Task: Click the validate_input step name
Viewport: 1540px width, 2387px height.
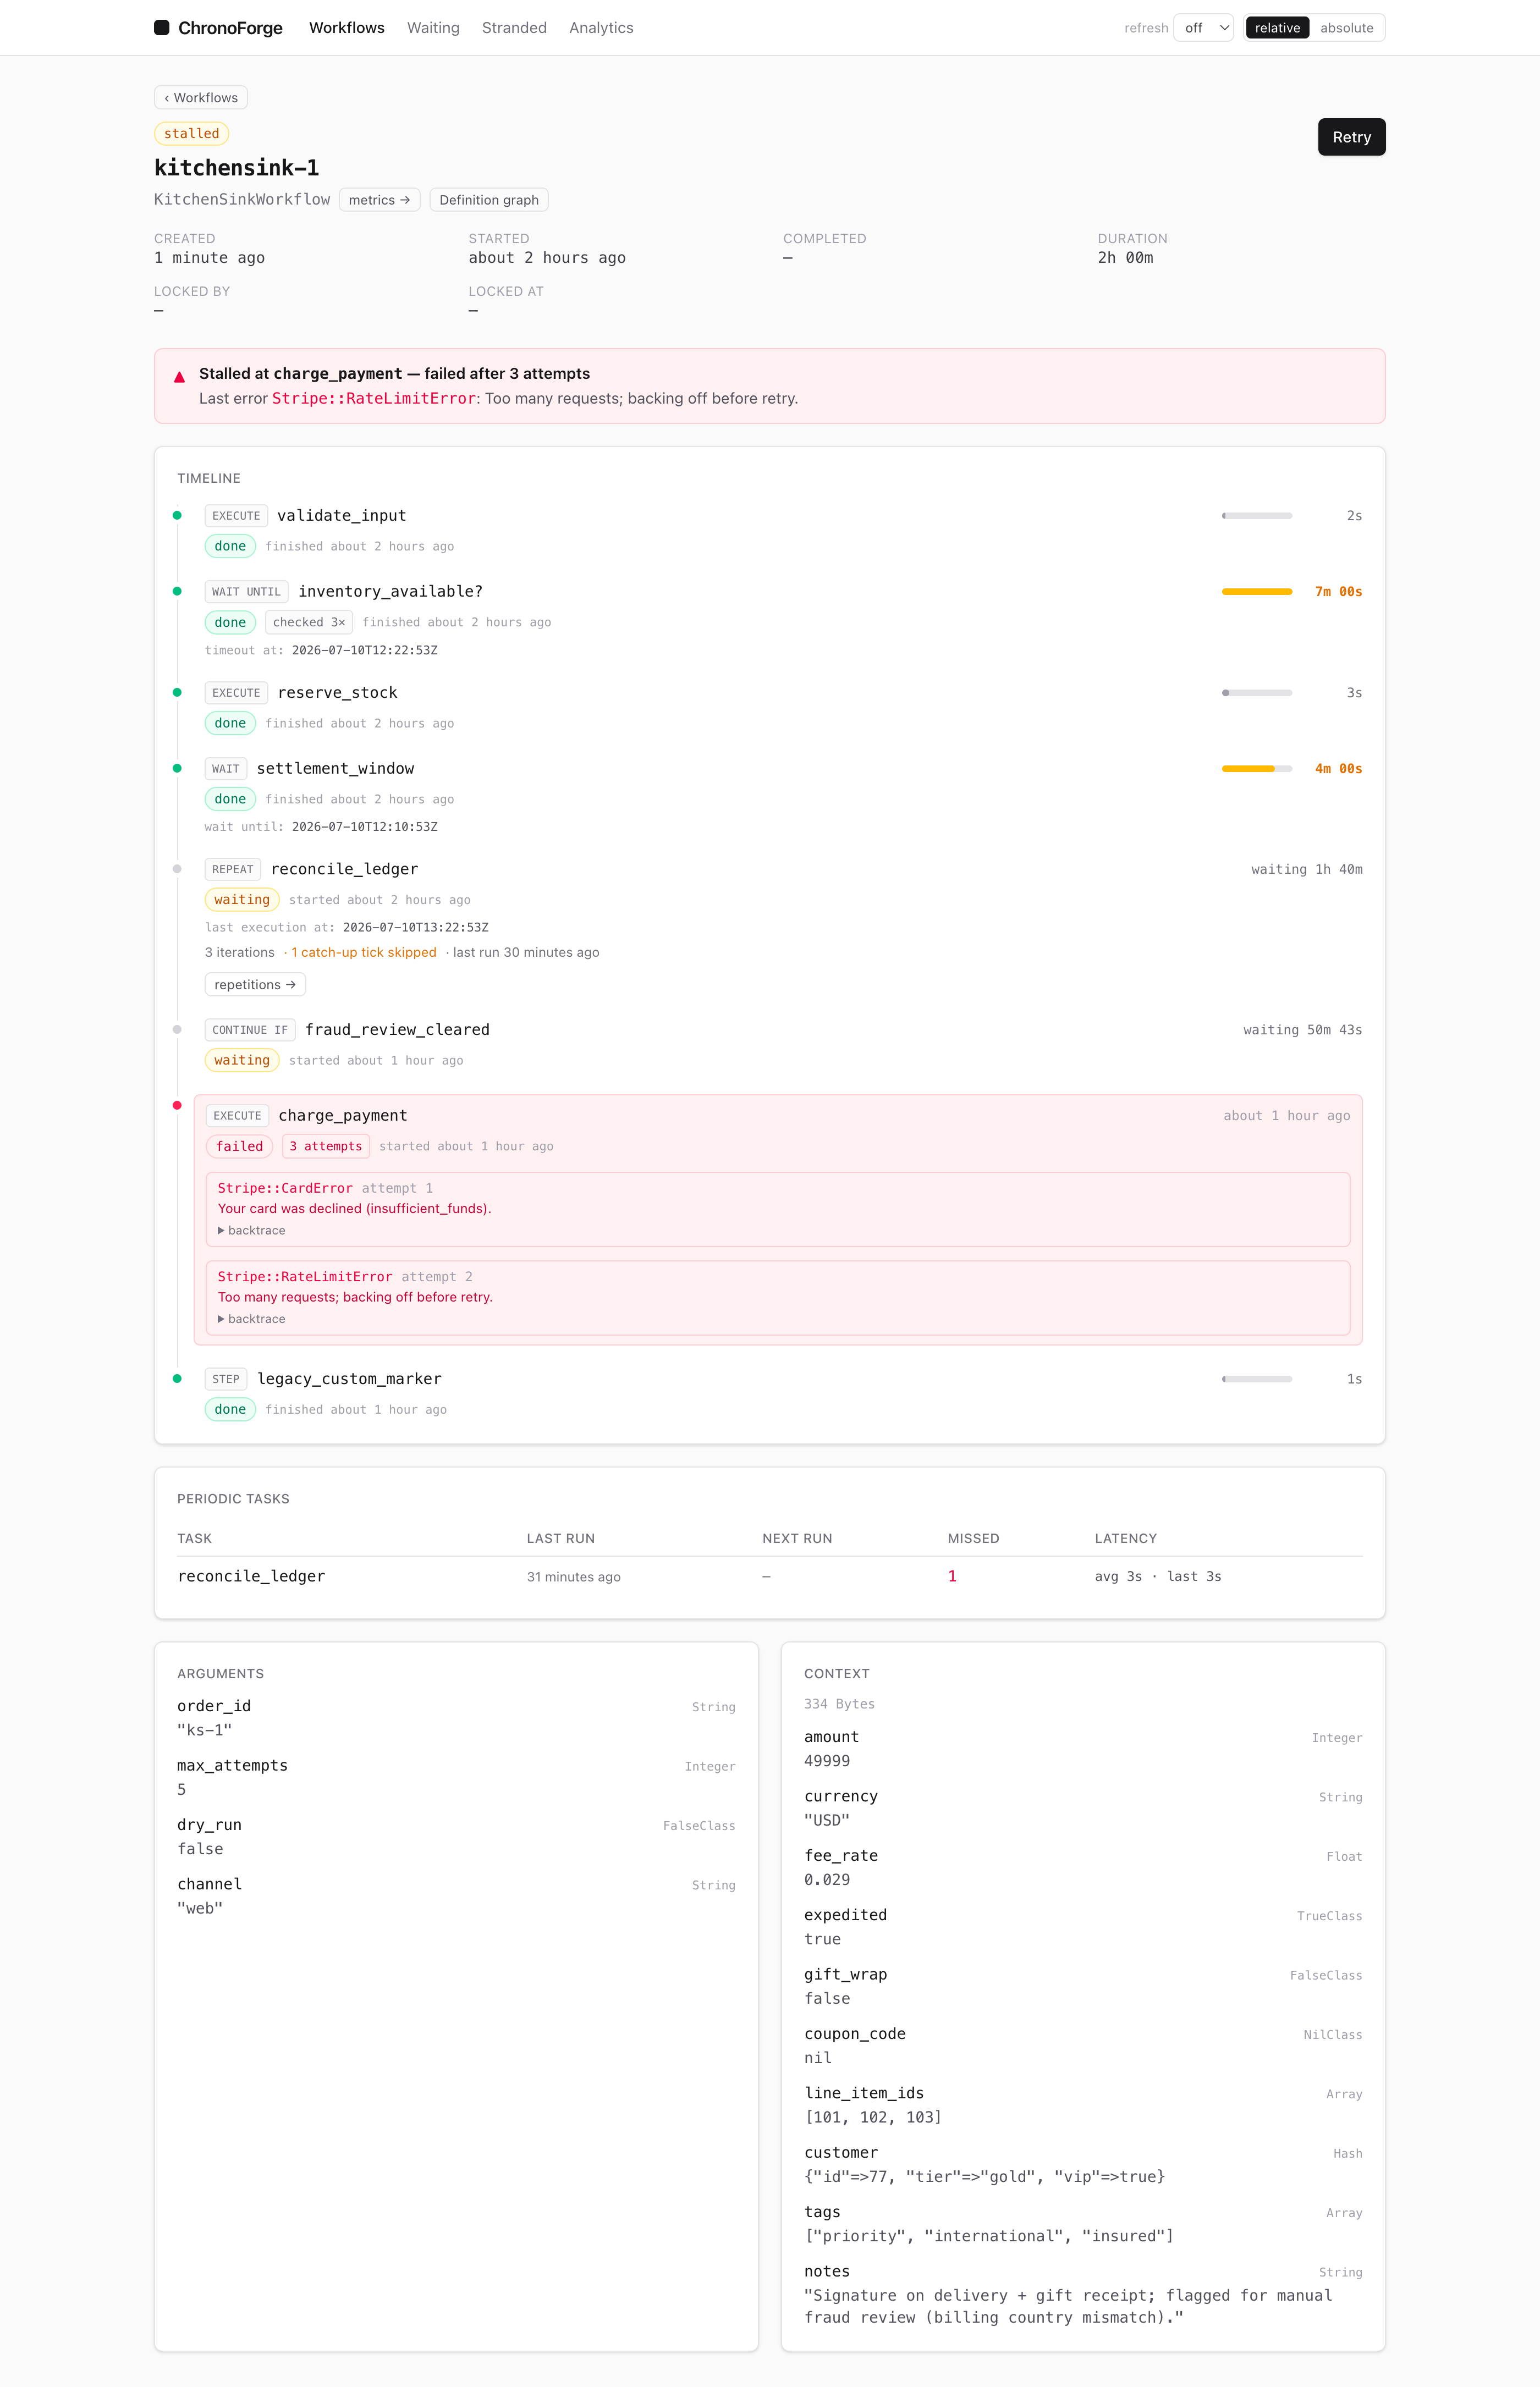Action: pyautogui.click(x=341, y=516)
